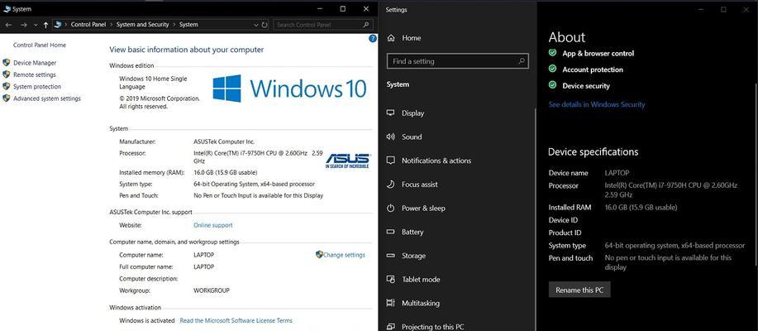
Task: Click the Intel i7-9750H processor text in About
Action: click(671, 189)
